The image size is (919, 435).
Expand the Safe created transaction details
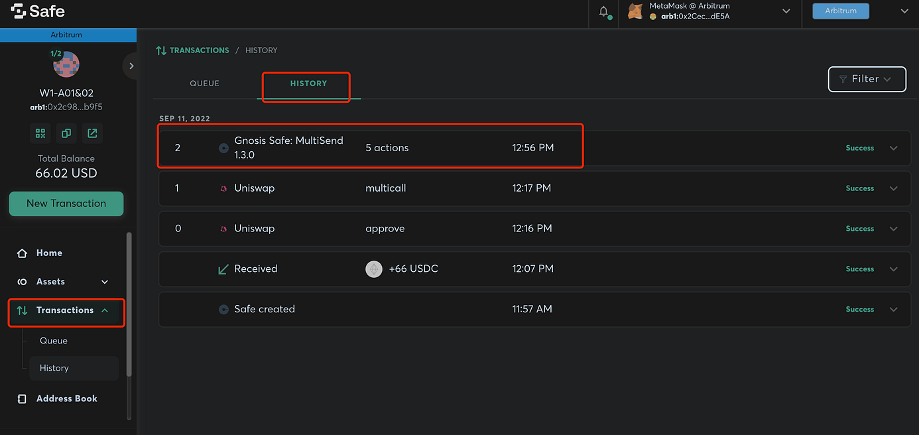[x=894, y=310]
